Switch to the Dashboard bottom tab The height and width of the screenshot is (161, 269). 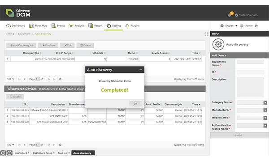point(22,153)
